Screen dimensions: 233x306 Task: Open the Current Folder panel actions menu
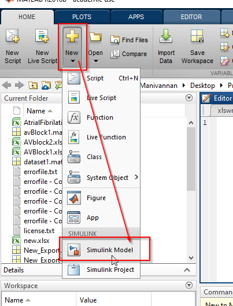(189, 98)
